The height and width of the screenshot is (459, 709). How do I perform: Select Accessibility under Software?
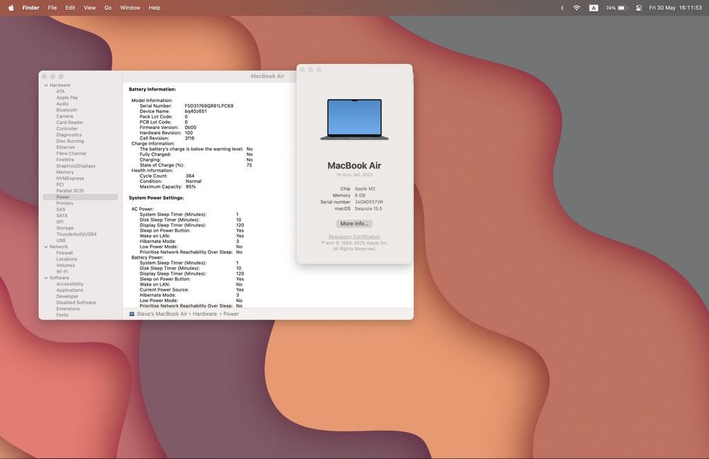point(69,284)
